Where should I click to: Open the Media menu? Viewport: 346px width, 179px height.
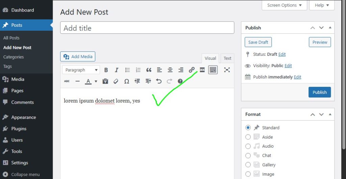pyautogui.click(x=26, y=79)
